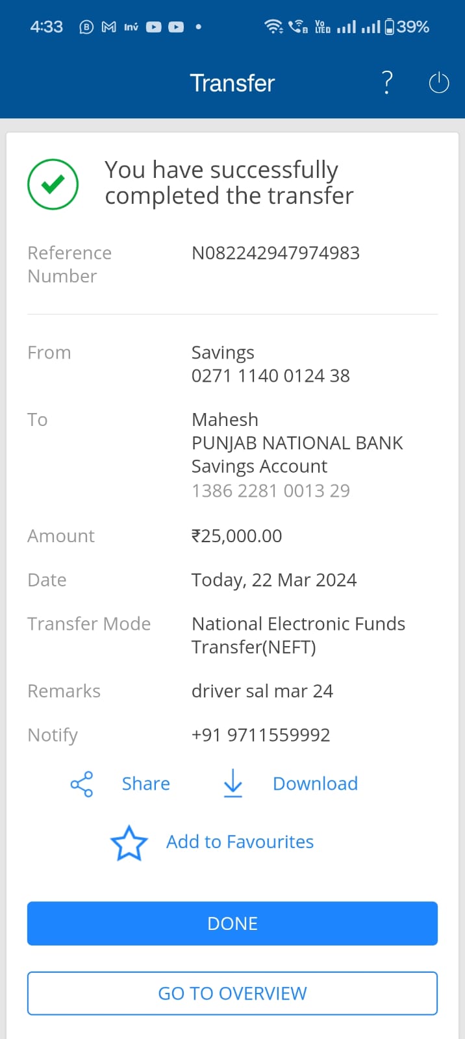Open the Share link

pos(145,784)
